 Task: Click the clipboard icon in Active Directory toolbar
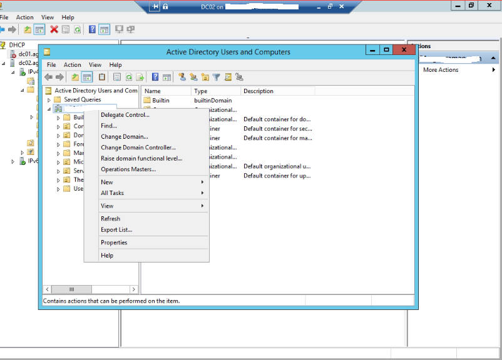(102, 77)
